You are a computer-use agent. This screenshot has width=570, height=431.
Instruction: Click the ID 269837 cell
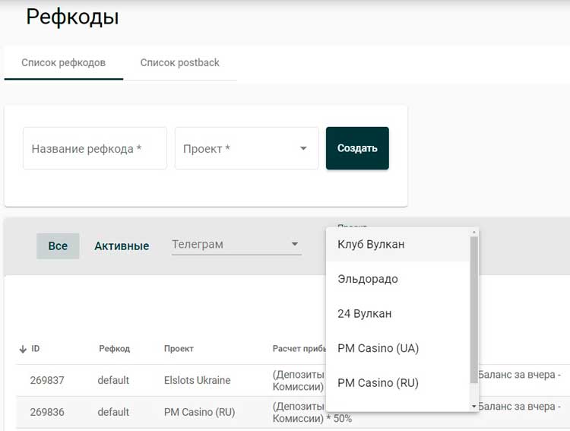tap(47, 380)
